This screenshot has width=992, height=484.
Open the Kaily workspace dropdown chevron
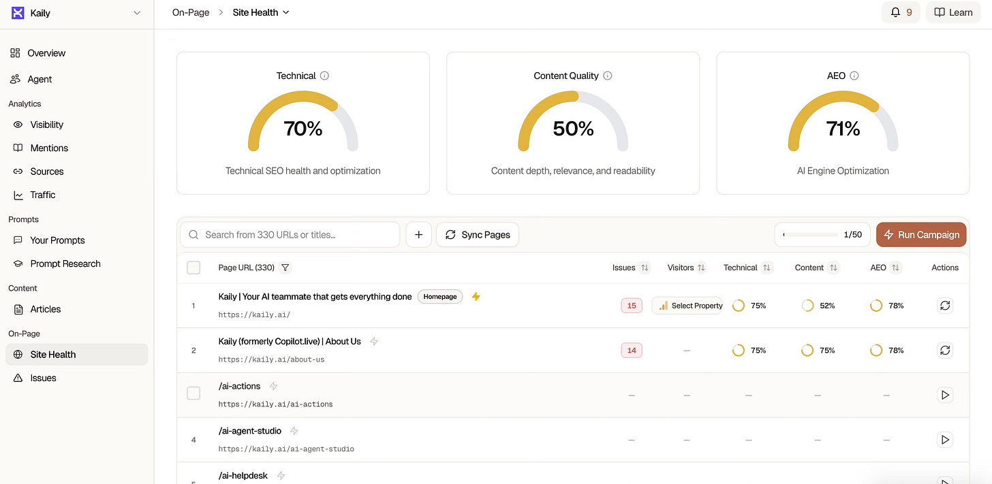tap(137, 13)
